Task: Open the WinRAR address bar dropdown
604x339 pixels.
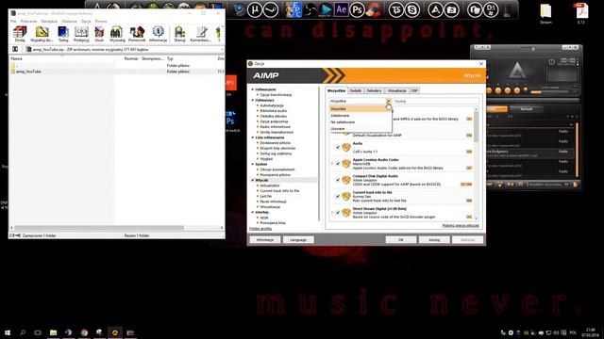Action: coord(222,50)
